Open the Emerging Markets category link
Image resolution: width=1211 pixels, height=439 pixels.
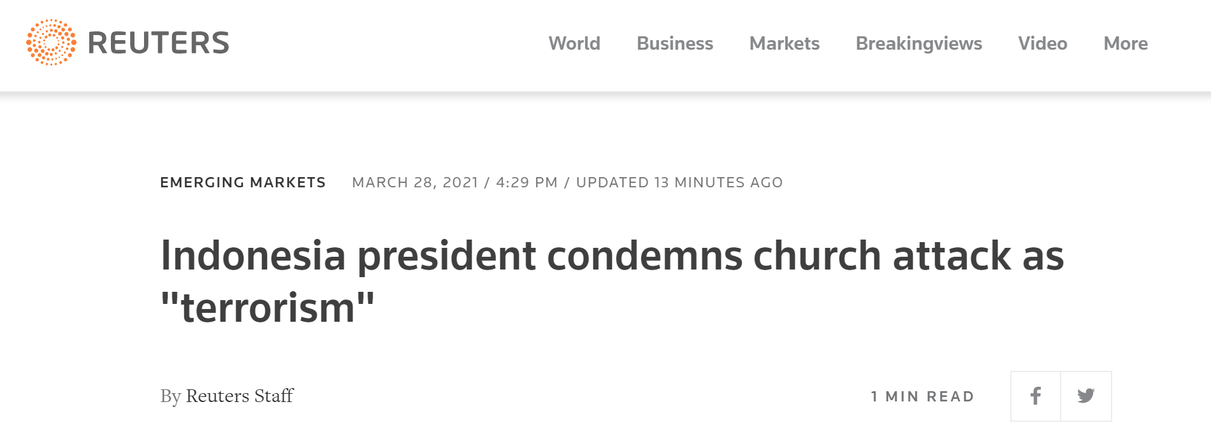coord(243,183)
